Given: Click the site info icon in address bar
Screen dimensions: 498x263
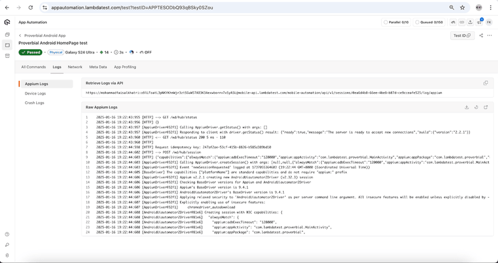Looking at the screenshot, I should (45, 7).
